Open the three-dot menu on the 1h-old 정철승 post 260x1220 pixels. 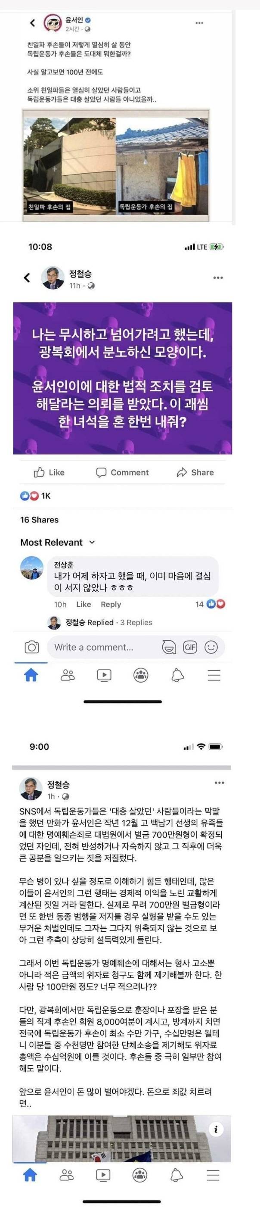pyautogui.click(x=220, y=783)
